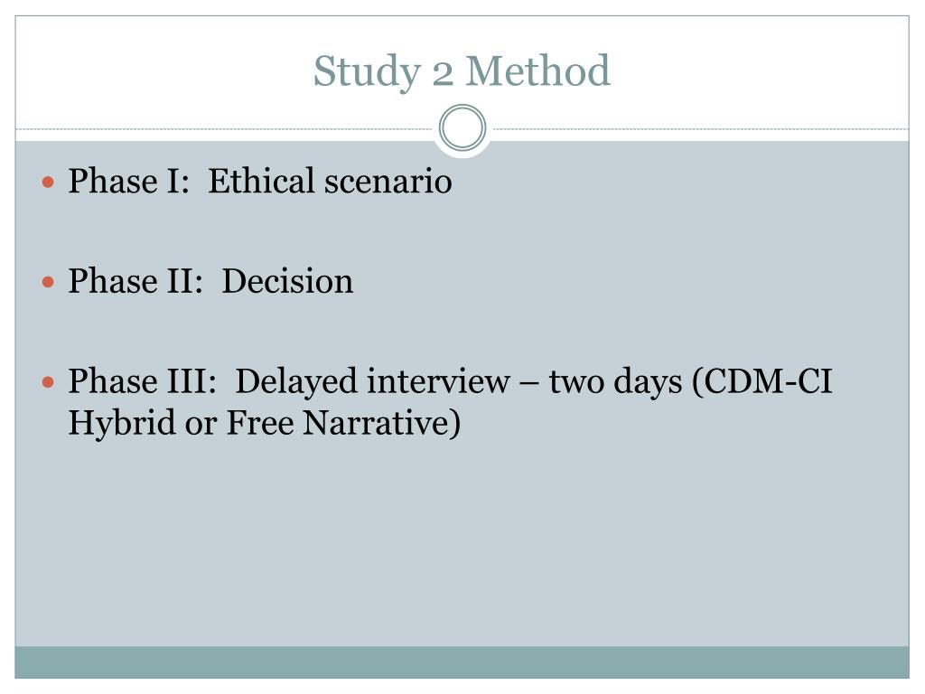Click the 'Delayed interview' phrase
Viewport: 925px width, 694px height.
(x=373, y=382)
